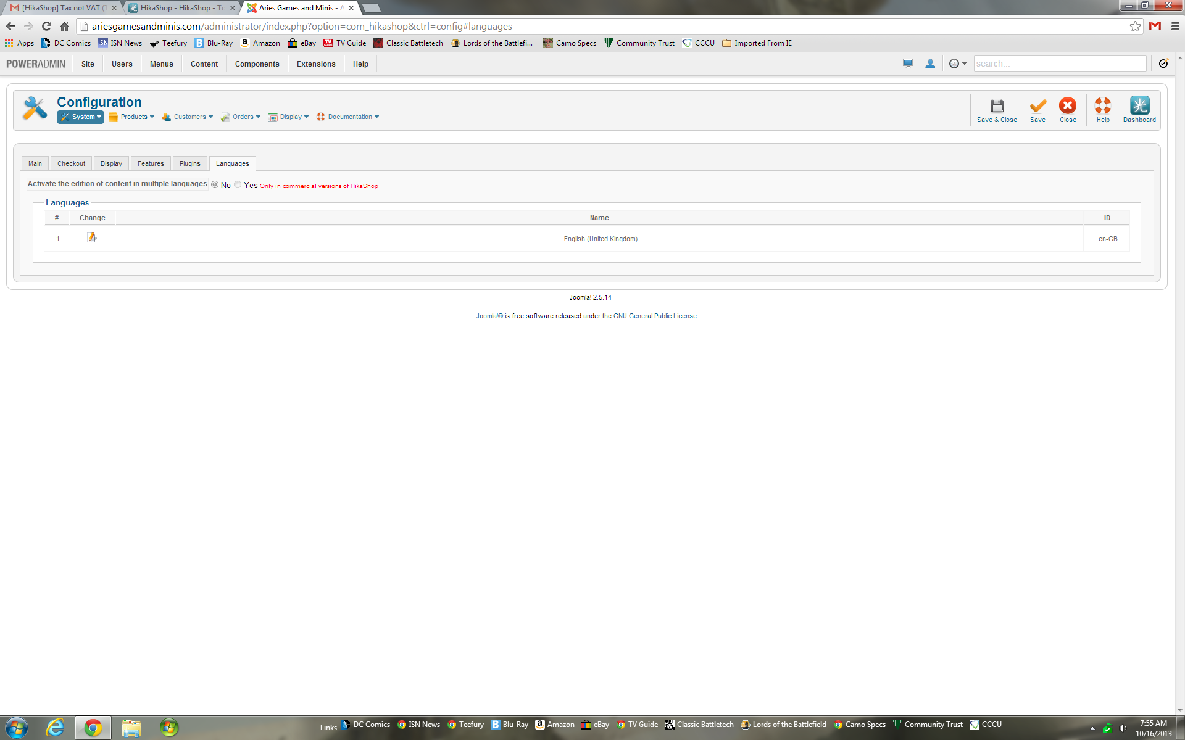1185x740 pixels.
Task: Open the lifebuoy Help icon
Action: tap(1102, 106)
